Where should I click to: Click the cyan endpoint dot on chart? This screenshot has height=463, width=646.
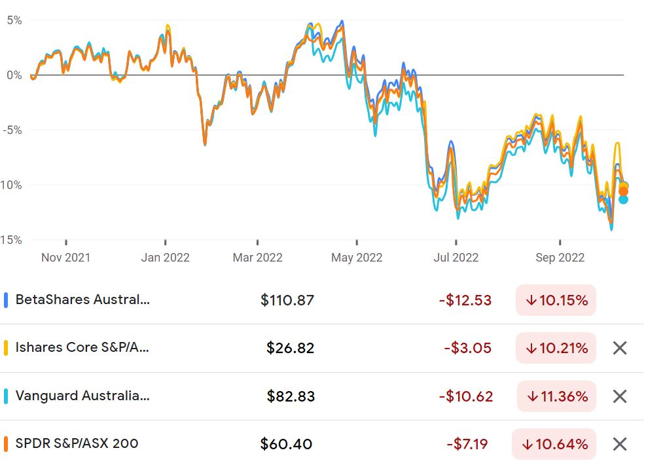[x=623, y=199]
